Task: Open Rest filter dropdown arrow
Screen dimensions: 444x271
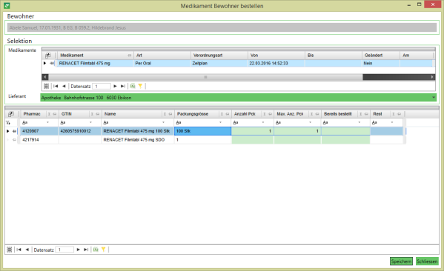Action: [392, 122]
